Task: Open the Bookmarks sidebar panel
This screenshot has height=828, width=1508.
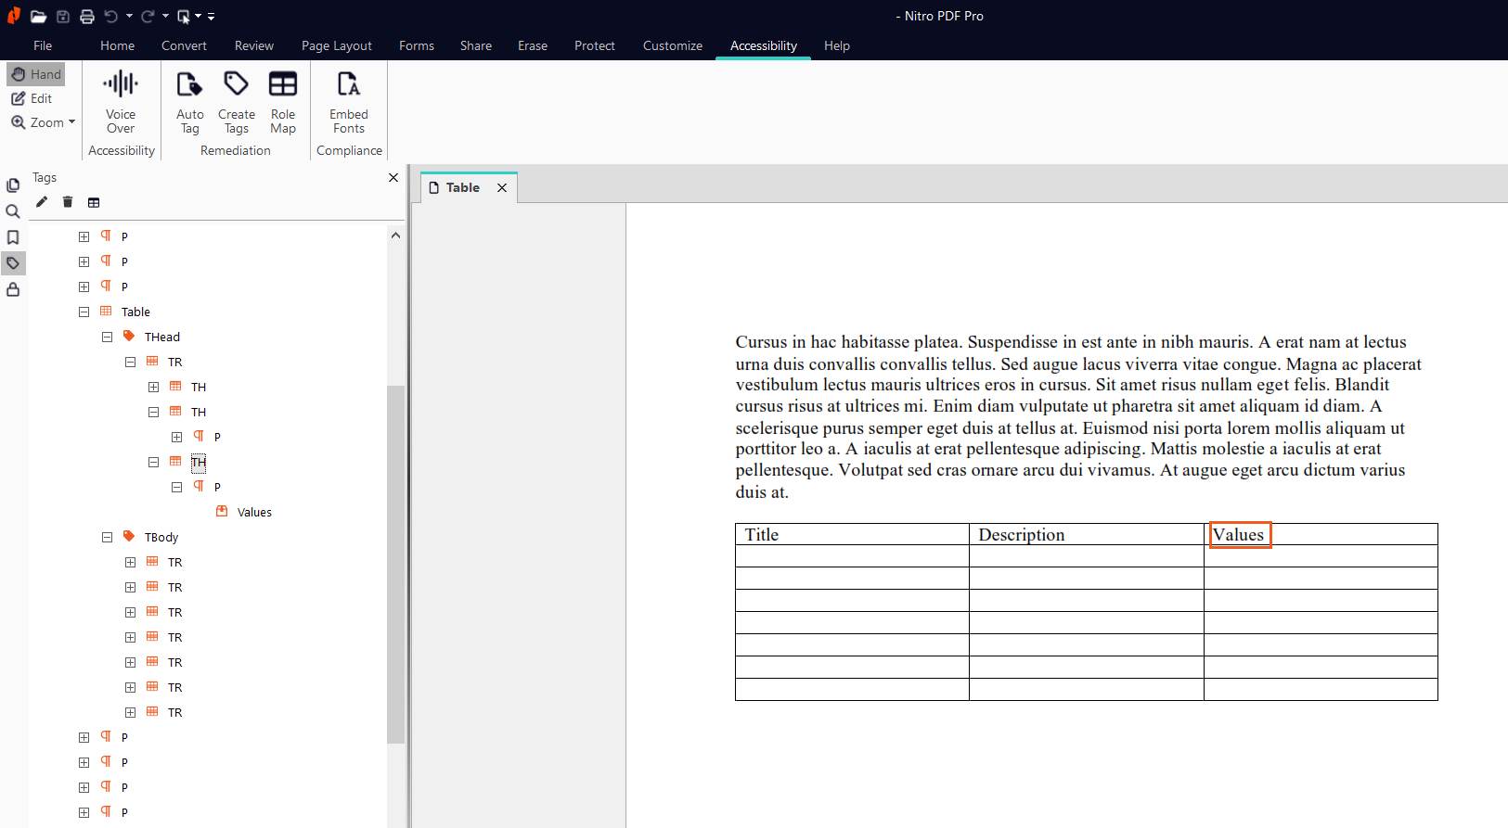Action: [x=13, y=237]
